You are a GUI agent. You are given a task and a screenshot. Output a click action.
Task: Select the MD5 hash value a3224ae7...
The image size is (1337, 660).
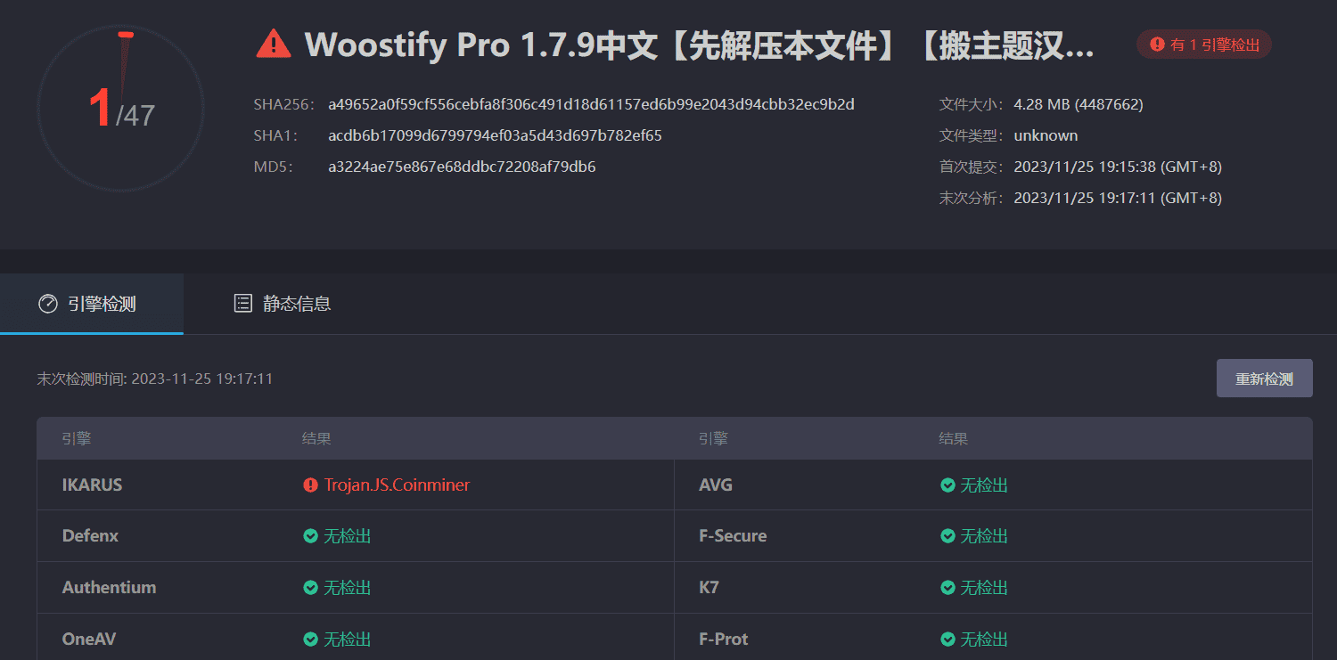(x=462, y=167)
